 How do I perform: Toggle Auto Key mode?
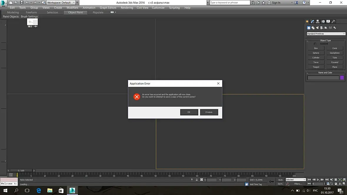pyautogui.click(x=280, y=180)
